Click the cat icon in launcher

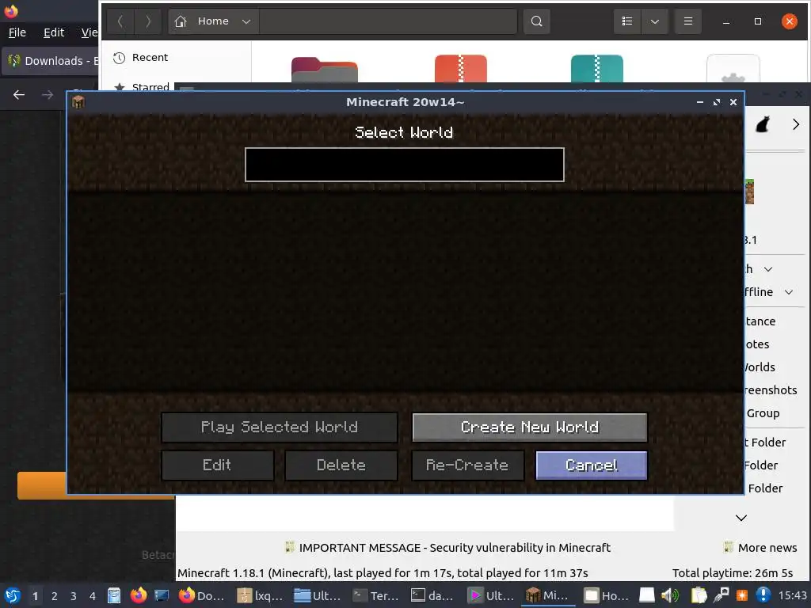[x=763, y=124]
